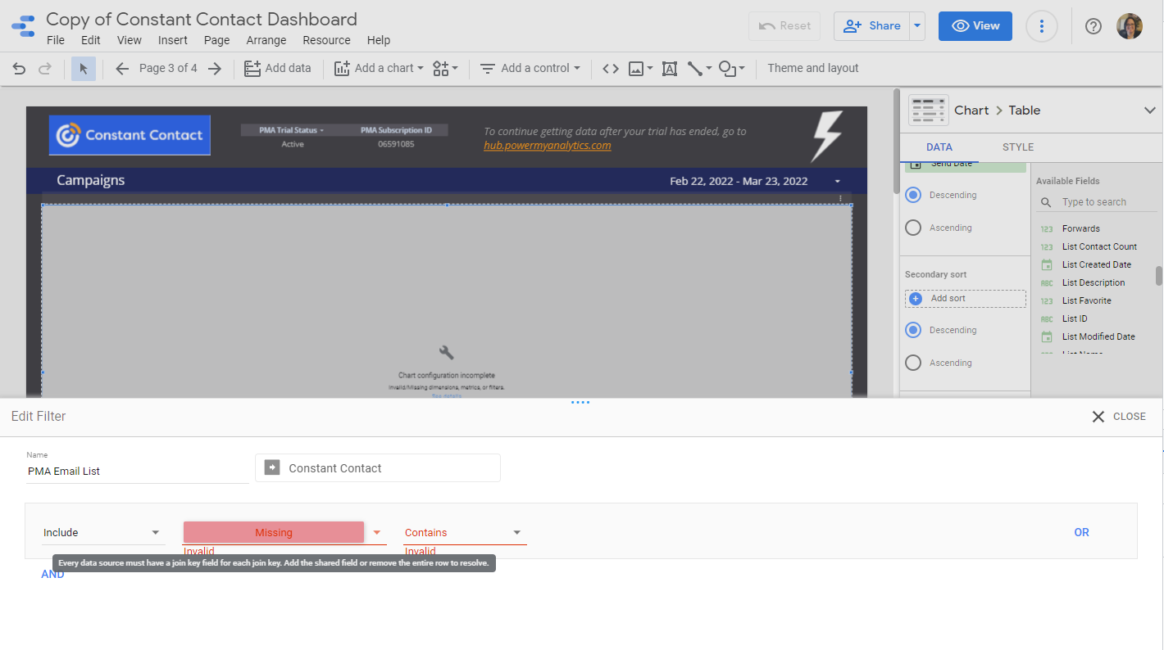Open the Contains condition dropdown

[x=463, y=533]
